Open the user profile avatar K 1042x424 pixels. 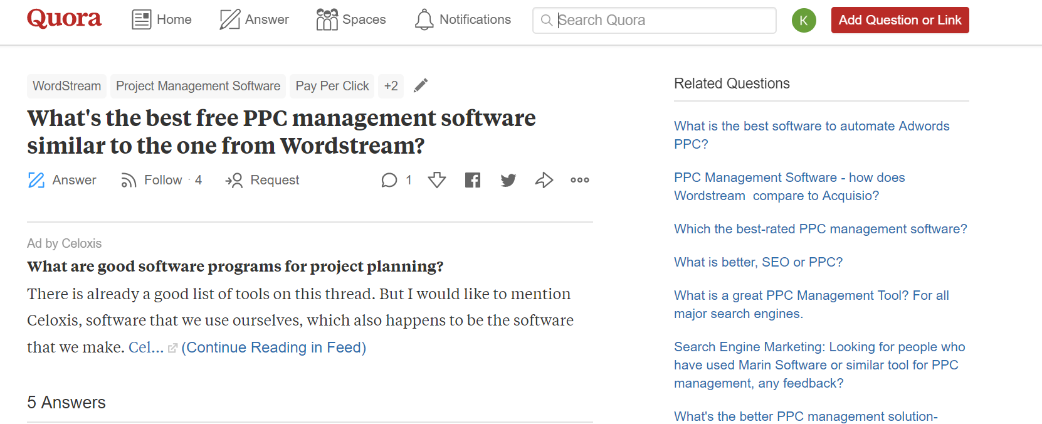click(804, 20)
